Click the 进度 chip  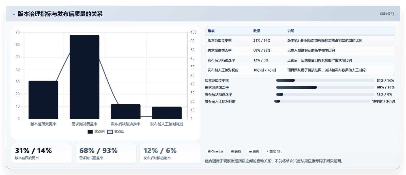(x=254, y=151)
